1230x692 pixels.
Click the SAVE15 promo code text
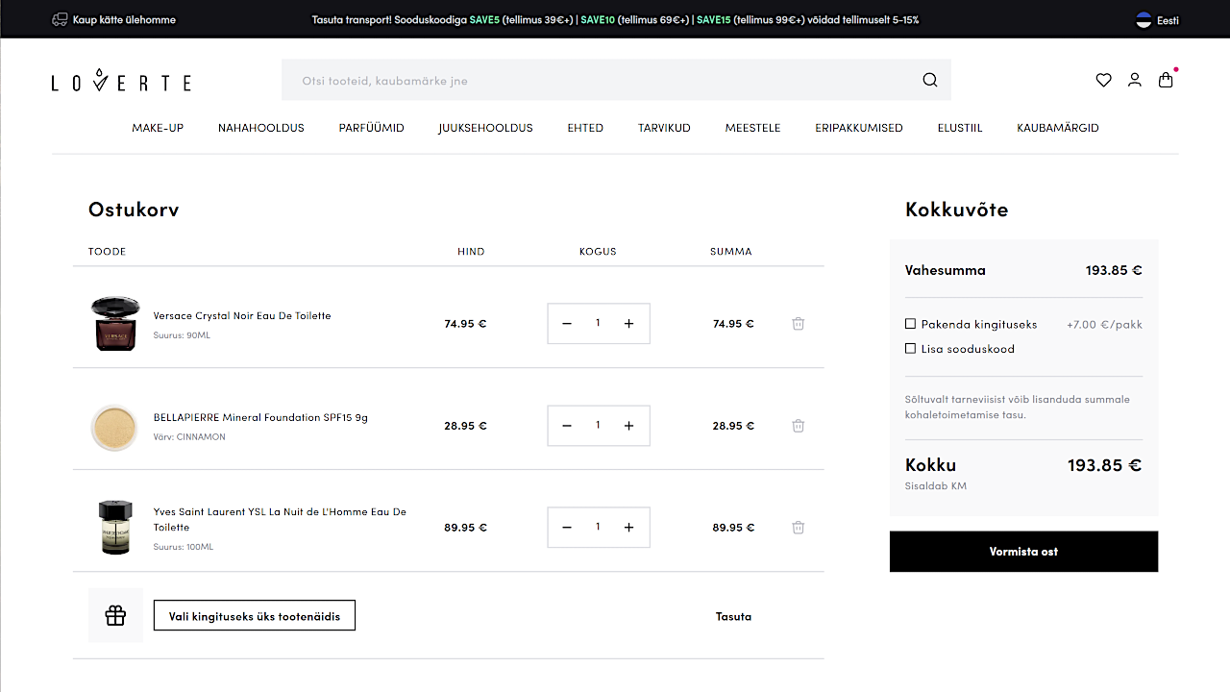tap(713, 20)
